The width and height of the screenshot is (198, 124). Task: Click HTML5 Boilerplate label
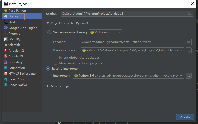coord(22,74)
